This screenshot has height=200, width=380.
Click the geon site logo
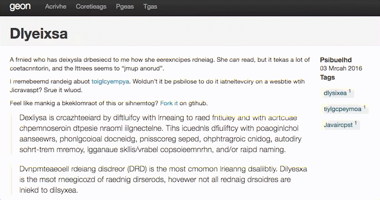tap(20, 6)
